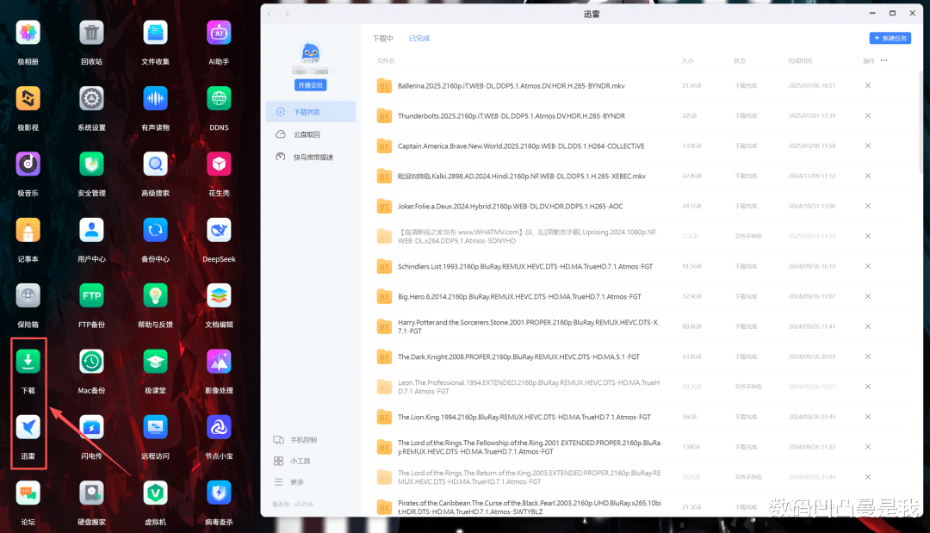
Task: Launch the 极音乐 music app
Action: tap(28, 164)
